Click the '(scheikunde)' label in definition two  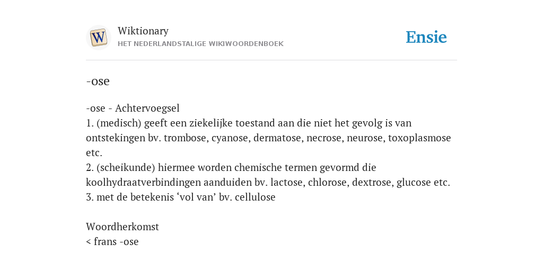[126, 168]
